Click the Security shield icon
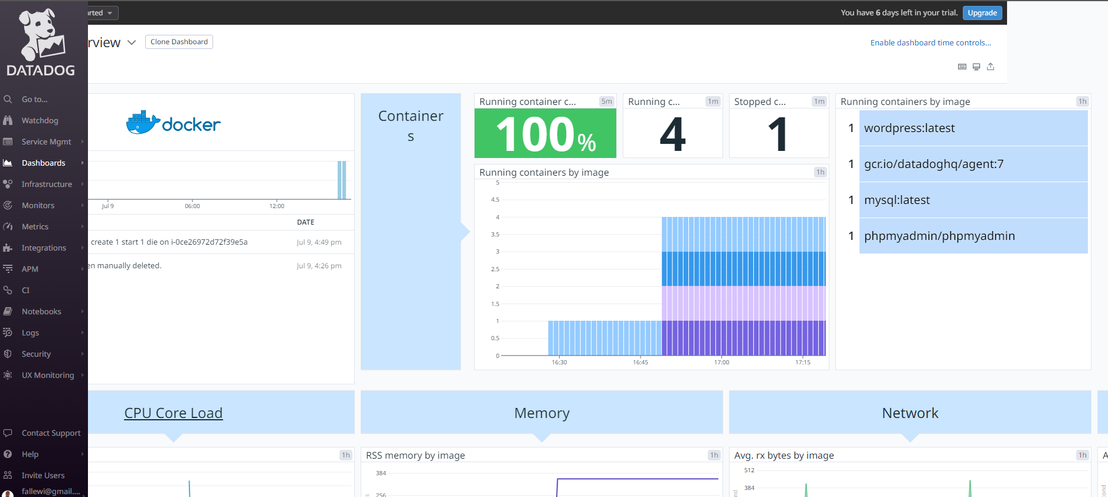Viewport: 1108px width, 497px height. (x=8, y=354)
